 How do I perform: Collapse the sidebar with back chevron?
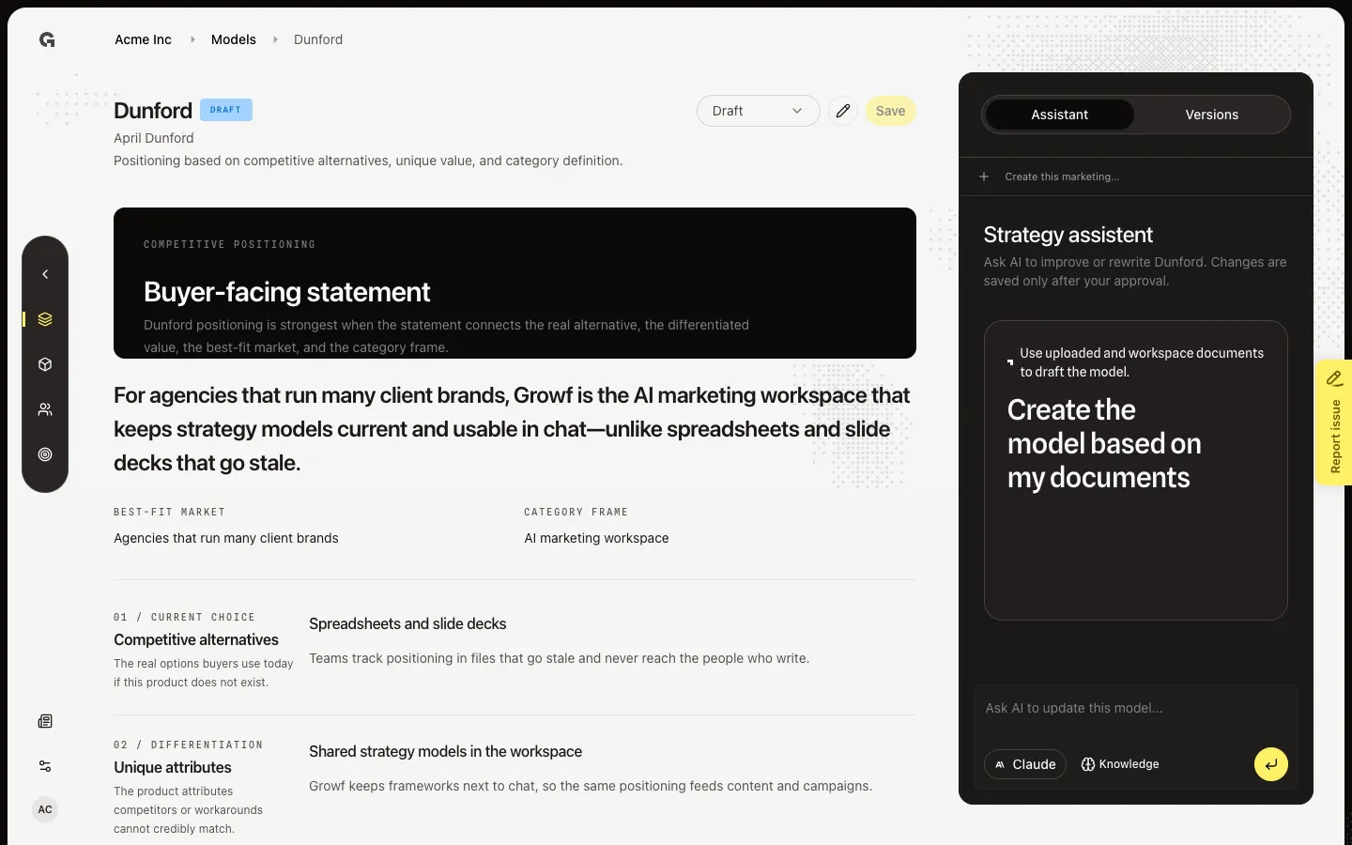coord(45,274)
